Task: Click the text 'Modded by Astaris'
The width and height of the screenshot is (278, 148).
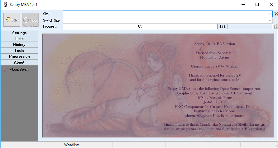Action: click(214, 57)
